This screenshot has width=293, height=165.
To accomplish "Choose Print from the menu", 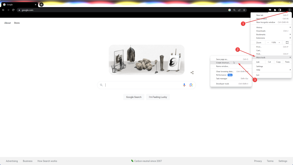I will pyautogui.click(x=271, y=47).
